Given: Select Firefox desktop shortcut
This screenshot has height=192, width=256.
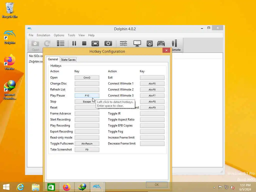Looking at the screenshot, I should (x=10, y=62).
